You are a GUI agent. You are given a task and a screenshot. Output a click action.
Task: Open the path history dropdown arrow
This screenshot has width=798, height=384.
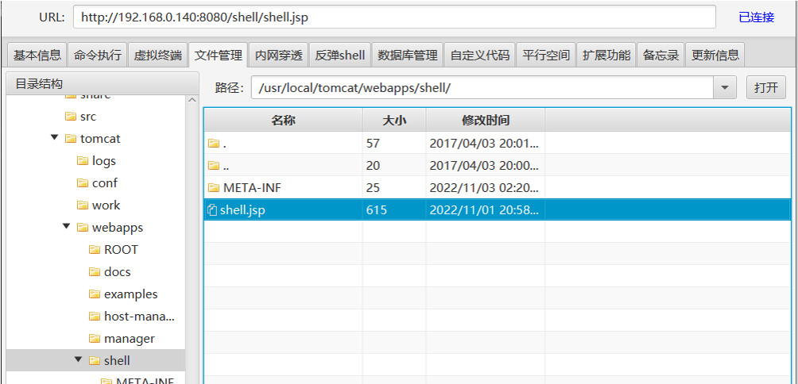tap(725, 88)
